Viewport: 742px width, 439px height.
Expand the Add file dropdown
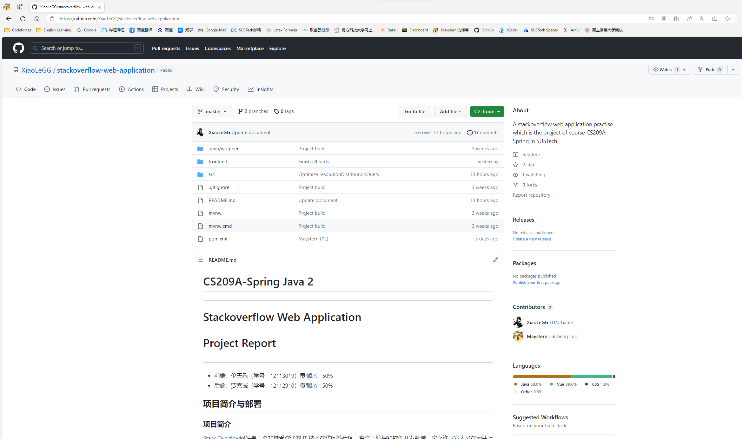pos(450,112)
